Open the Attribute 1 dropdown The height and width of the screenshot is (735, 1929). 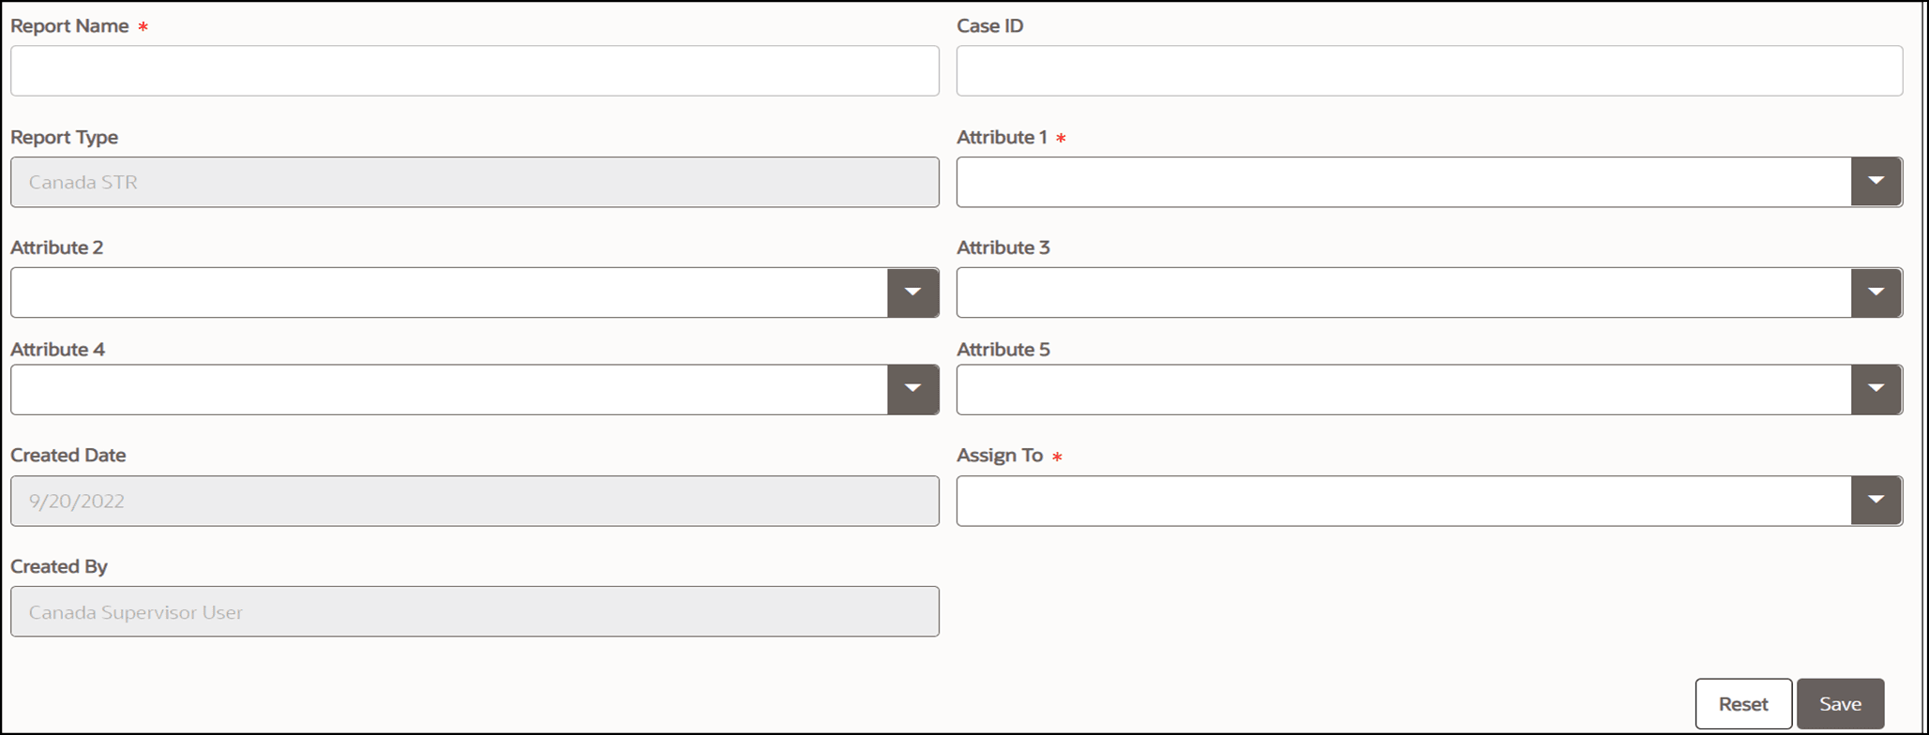click(x=1876, y=181)
